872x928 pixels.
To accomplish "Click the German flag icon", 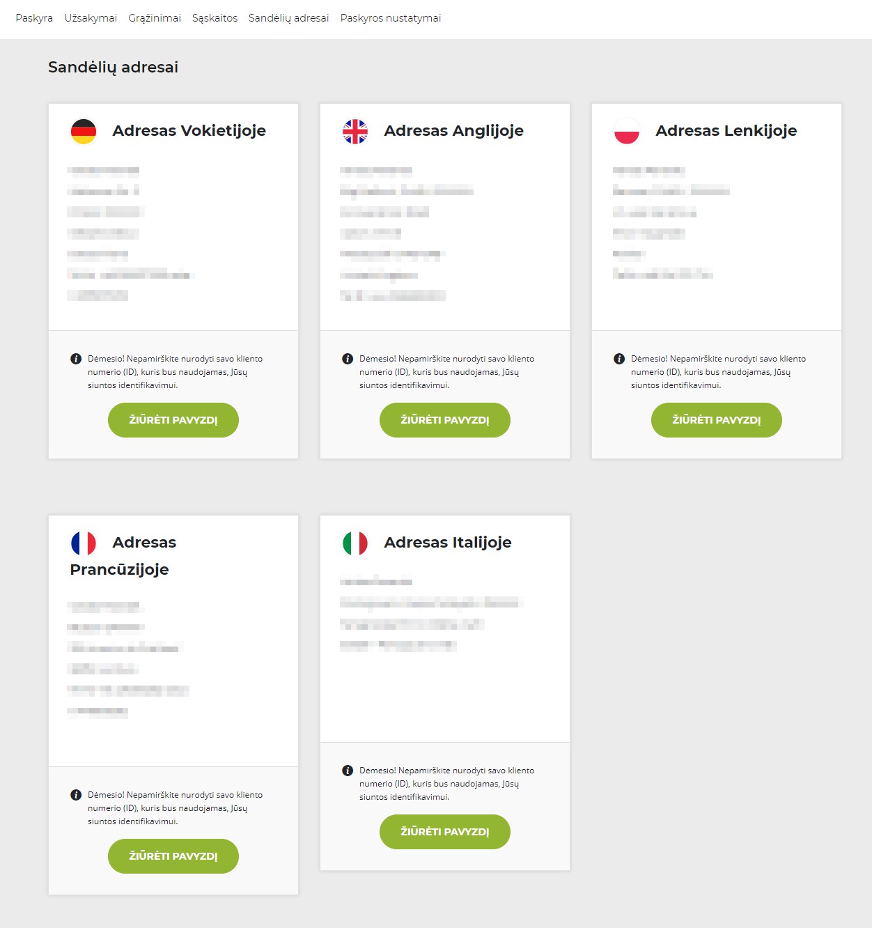I will click(84, 131).
